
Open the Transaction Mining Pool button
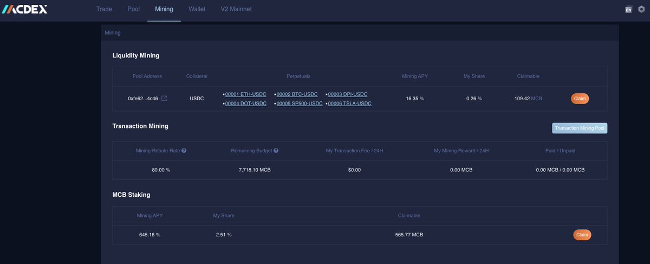(580, 128)
